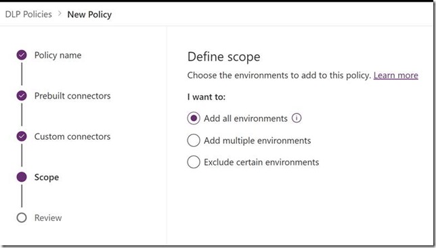This screenshot has height=248, width=436.
Task: Select the Add all environments radio button
Action: pyautogui.click(x=194, y=118)
